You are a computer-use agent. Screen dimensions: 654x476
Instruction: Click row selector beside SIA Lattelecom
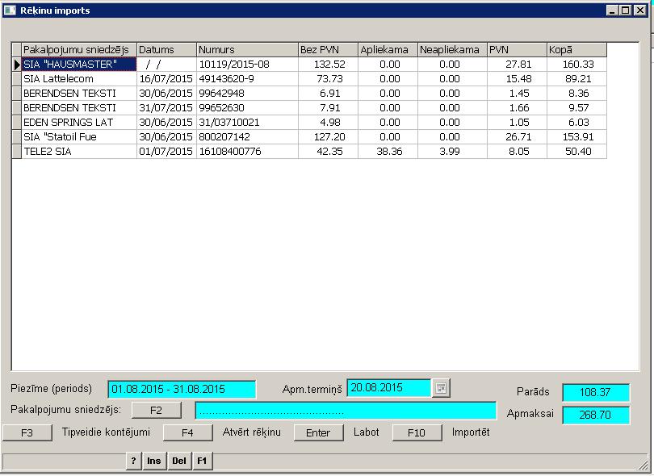(17, 79)
